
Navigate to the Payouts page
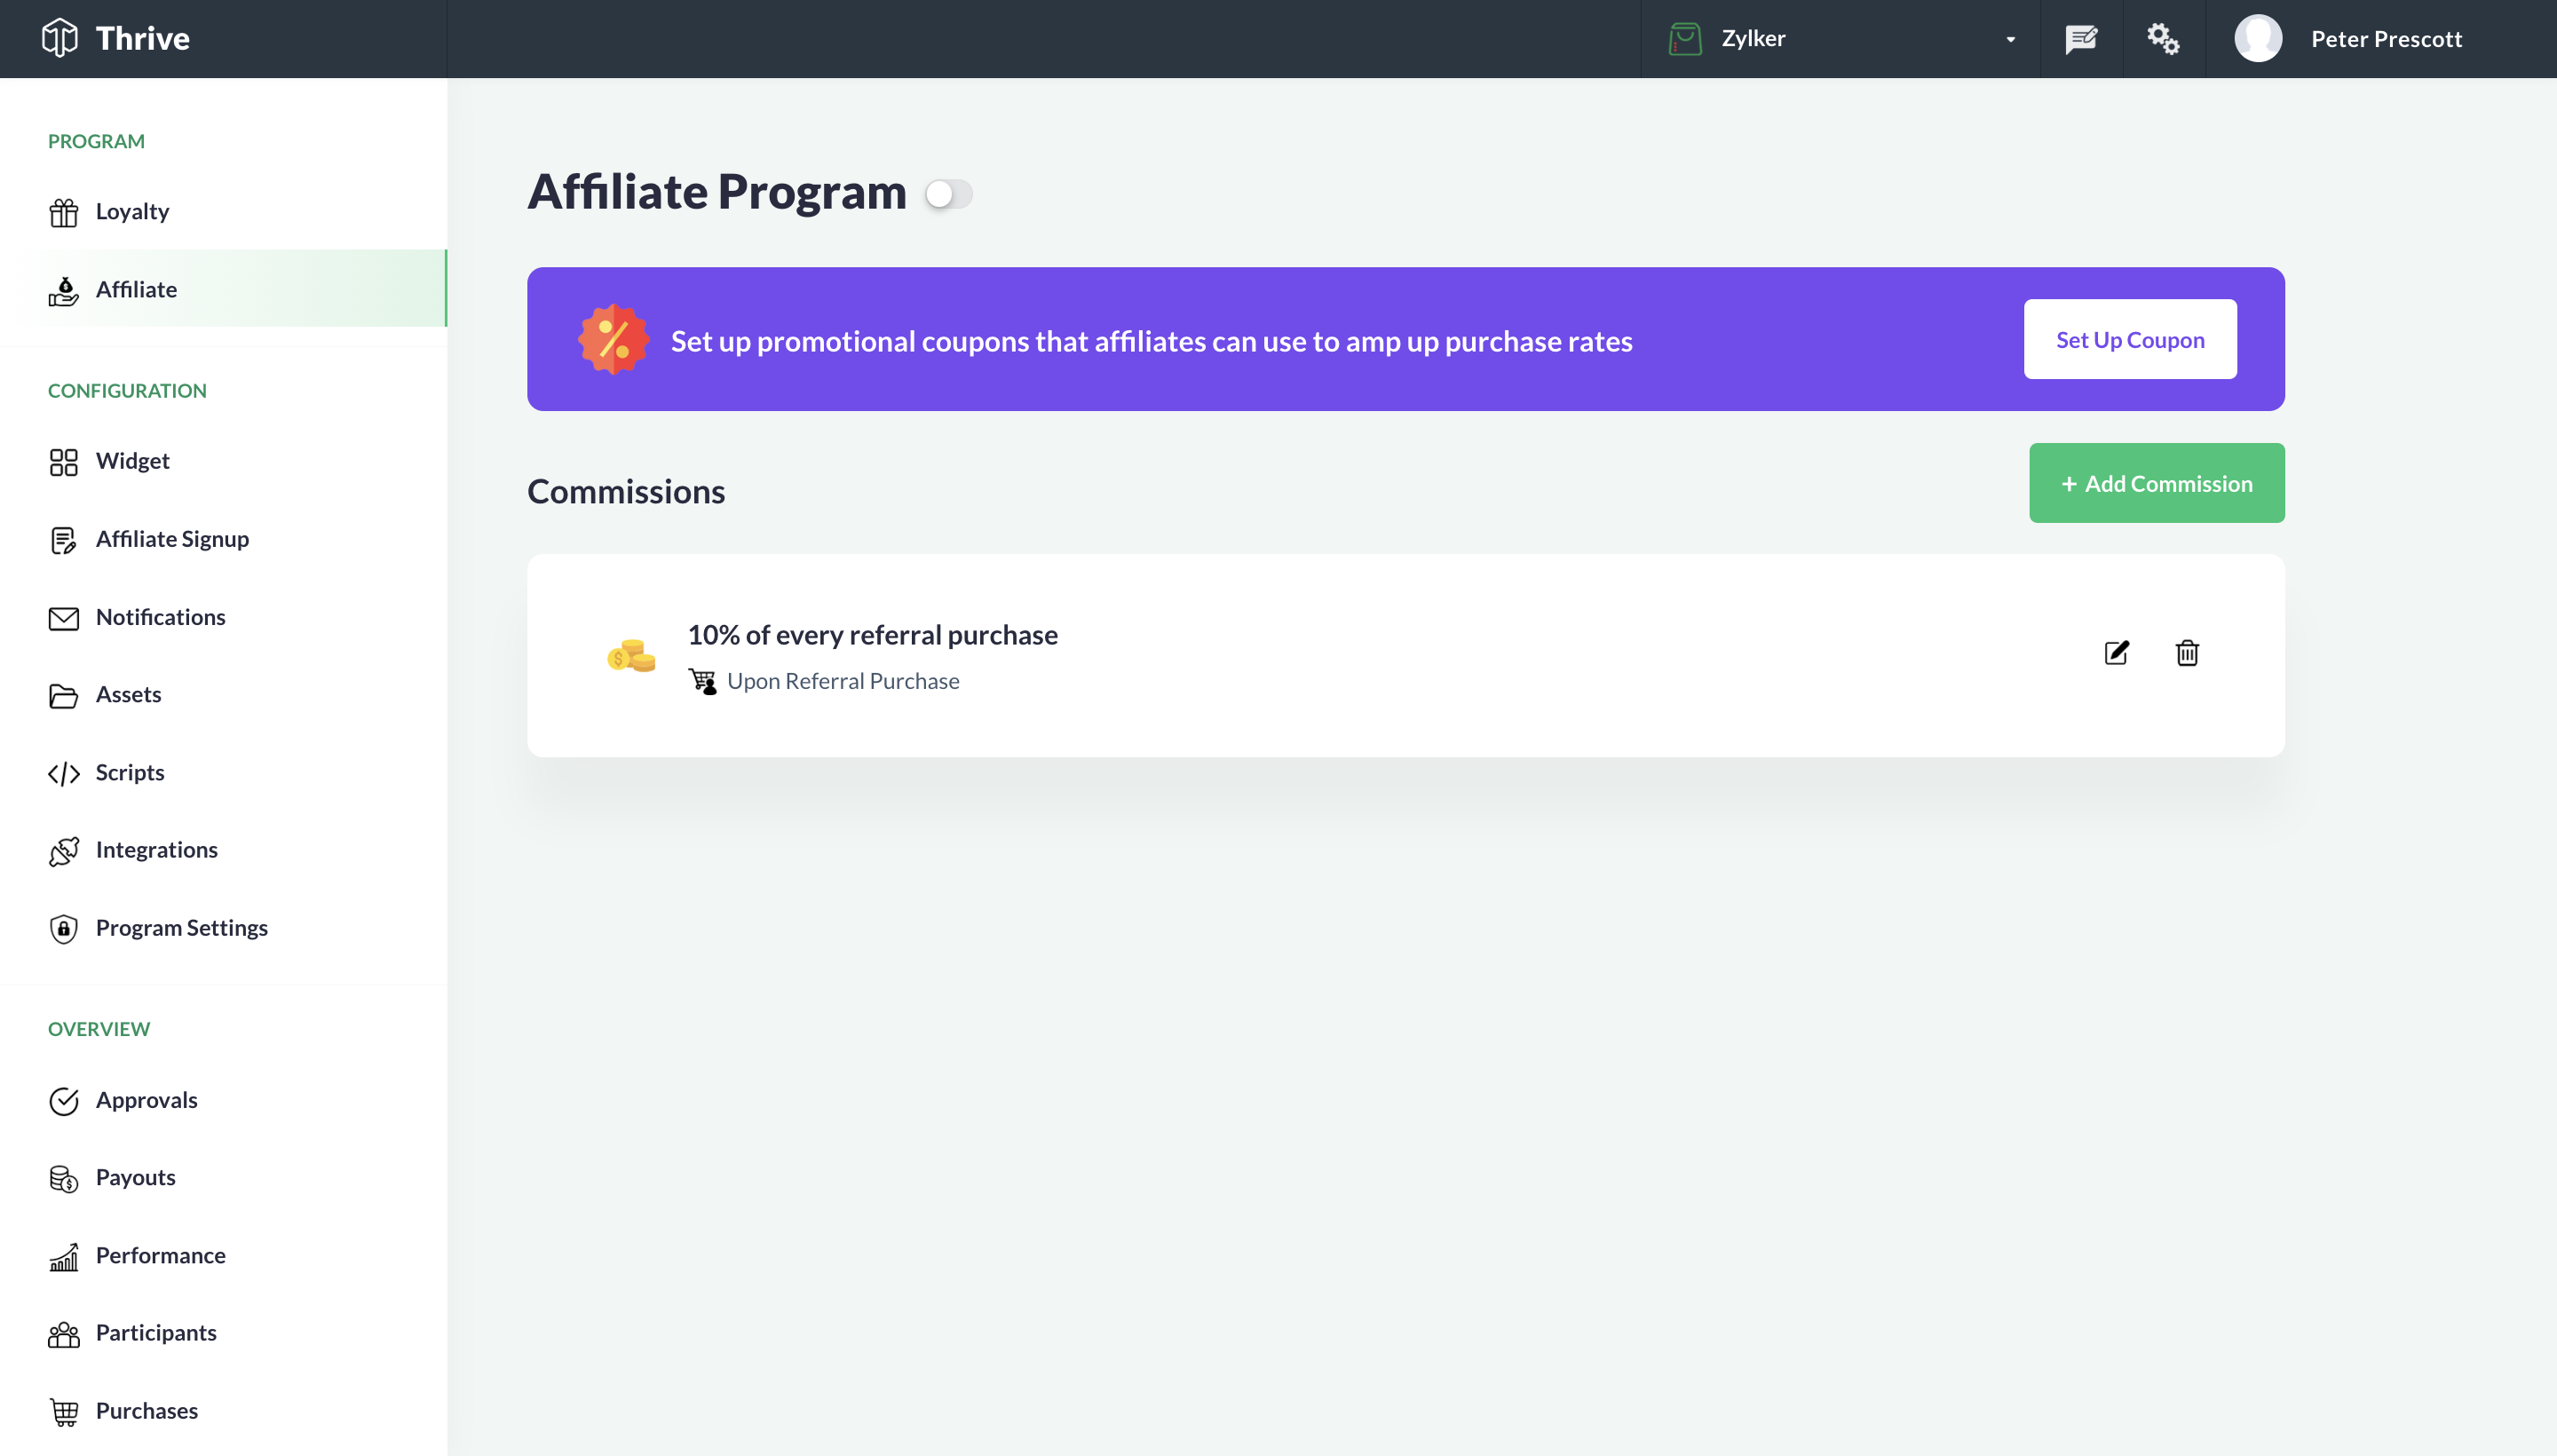(135, 1177)
